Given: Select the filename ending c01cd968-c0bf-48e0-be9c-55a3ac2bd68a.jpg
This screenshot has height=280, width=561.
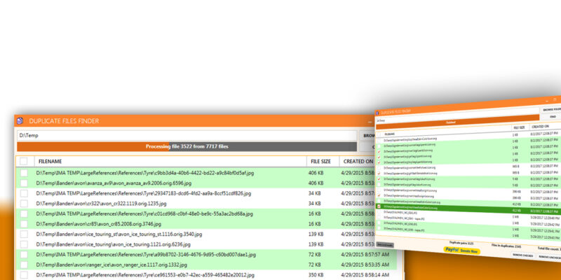Looking at the screenshot, I should click(144, 214).
